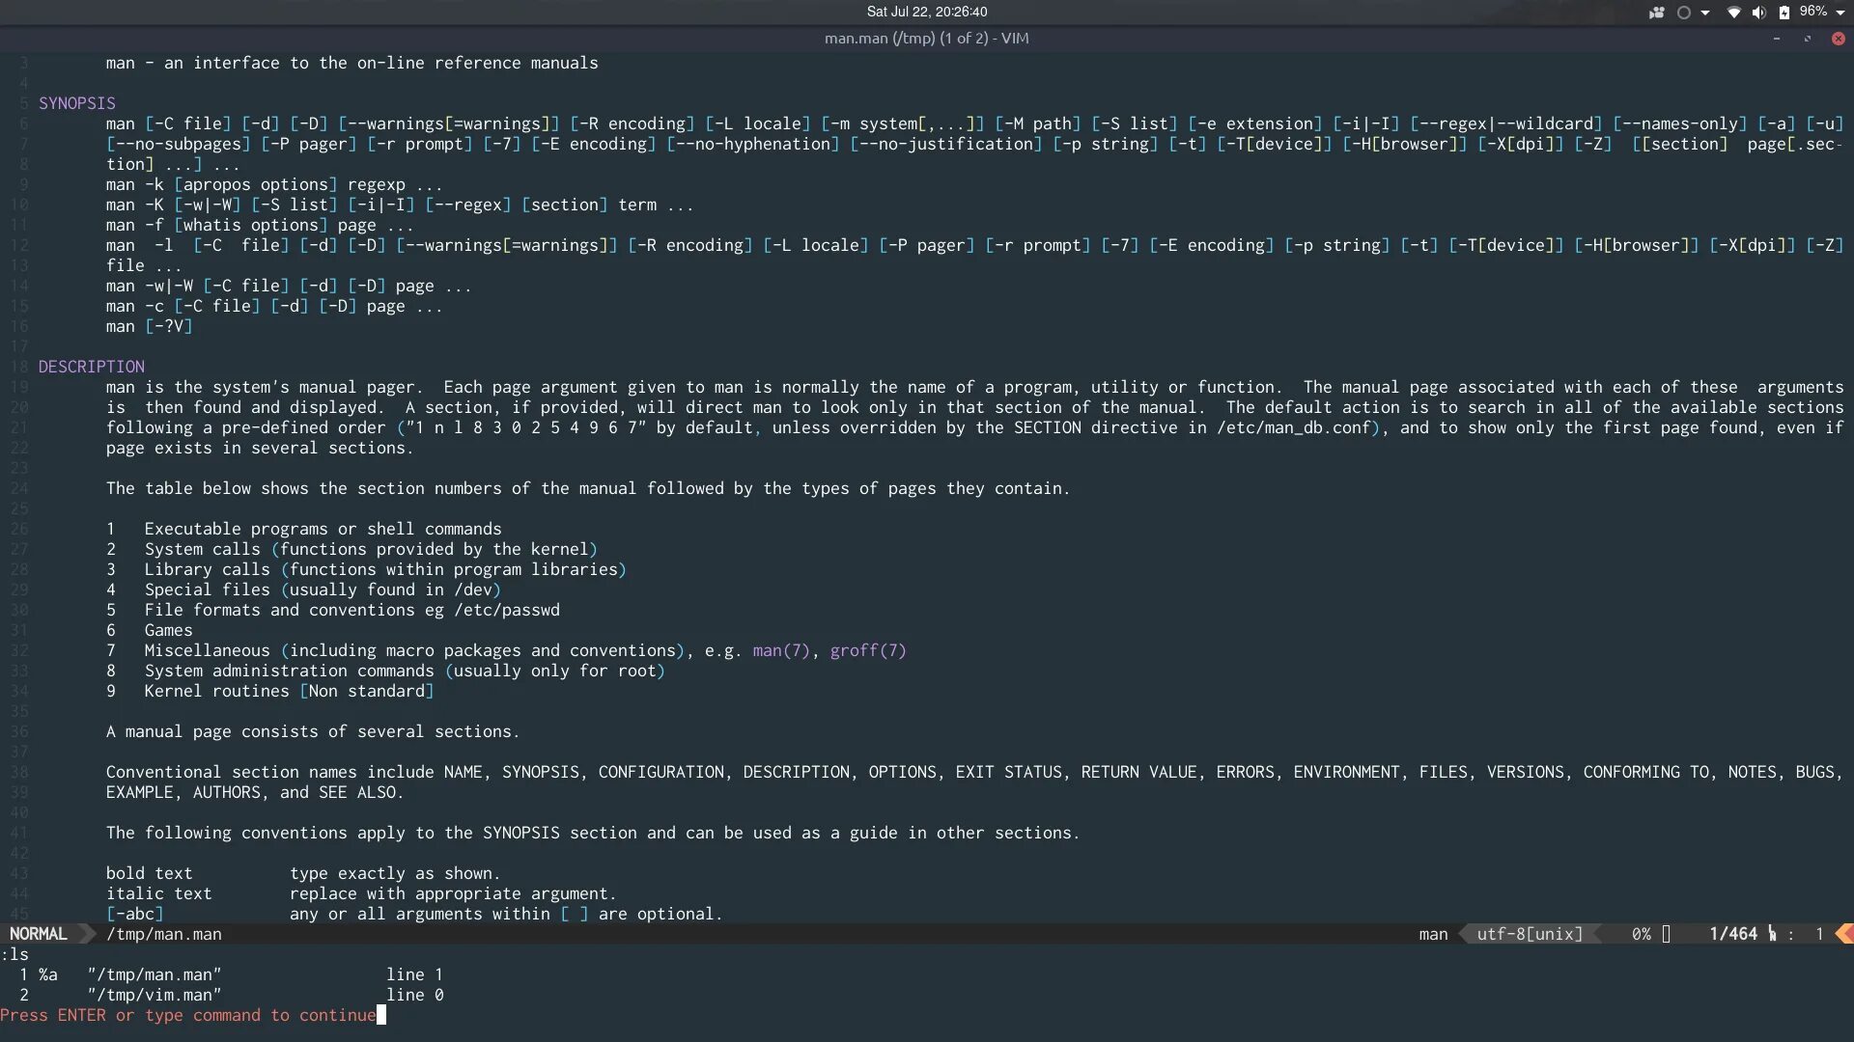
Task: Click the volume speaker icon
Action: 1758,13
